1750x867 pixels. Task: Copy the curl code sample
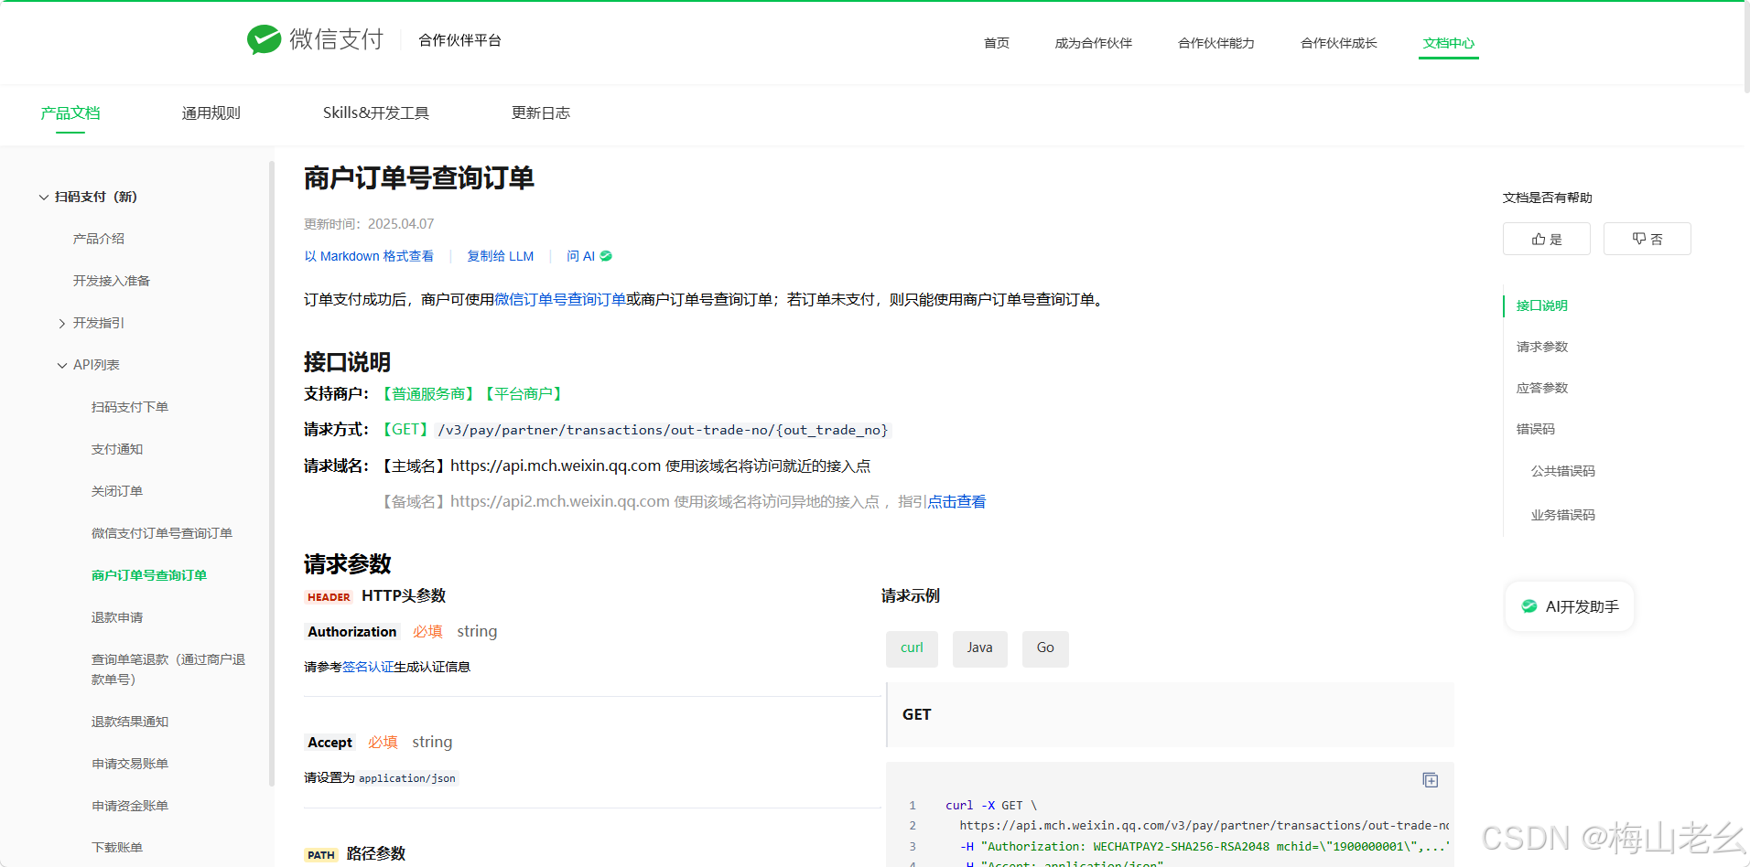coord(1430,780)
